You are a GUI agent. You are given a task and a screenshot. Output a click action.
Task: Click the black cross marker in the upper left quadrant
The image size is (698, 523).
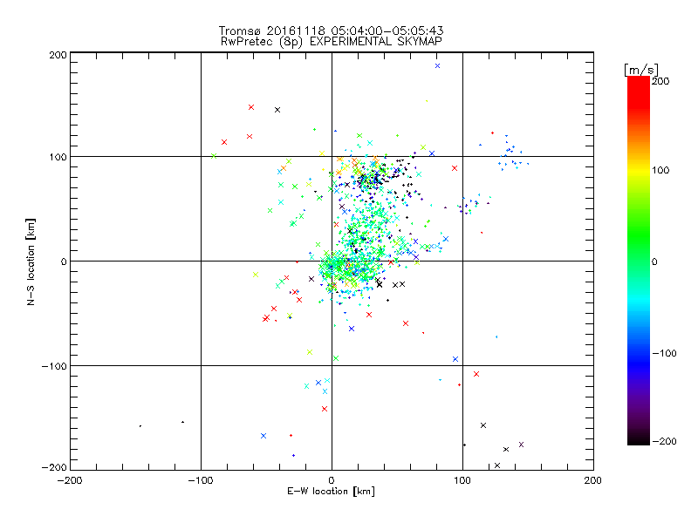tap(277, 110)
